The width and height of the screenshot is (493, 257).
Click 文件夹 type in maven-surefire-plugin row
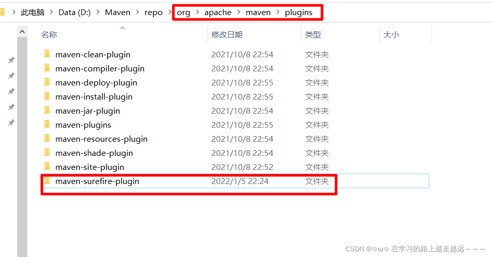[317, 181]
